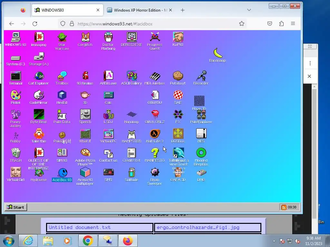Screen dimensions: 330x247
Task: Open Chrome from the Windows taskbar
Action: 88,241
